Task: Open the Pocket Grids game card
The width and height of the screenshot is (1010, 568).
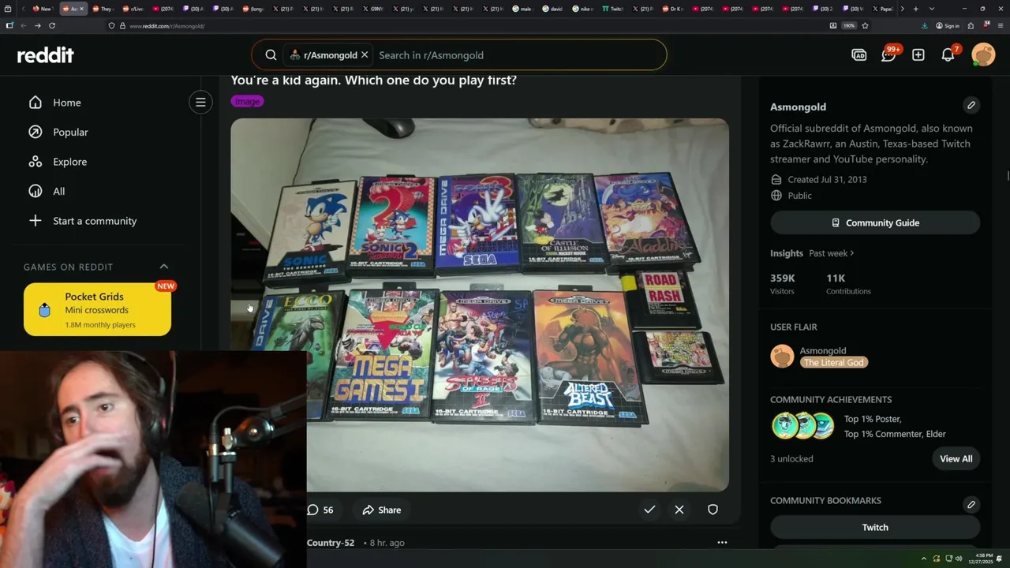Action: (97, 309)
